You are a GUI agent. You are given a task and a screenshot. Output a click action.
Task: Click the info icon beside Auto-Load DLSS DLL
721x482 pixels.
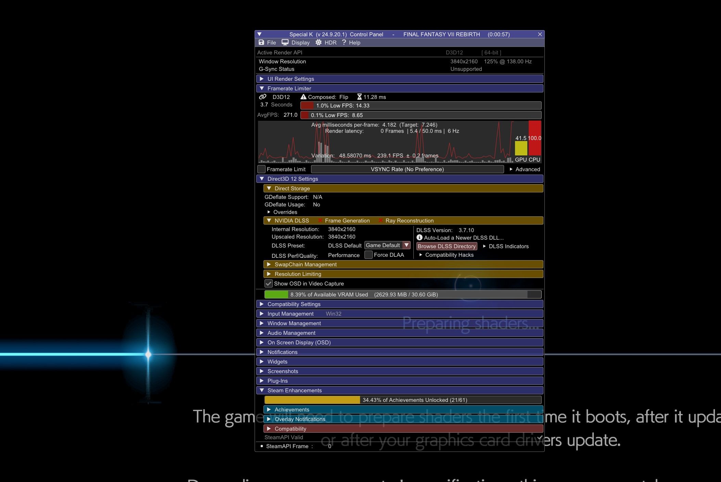coord(420,238)
